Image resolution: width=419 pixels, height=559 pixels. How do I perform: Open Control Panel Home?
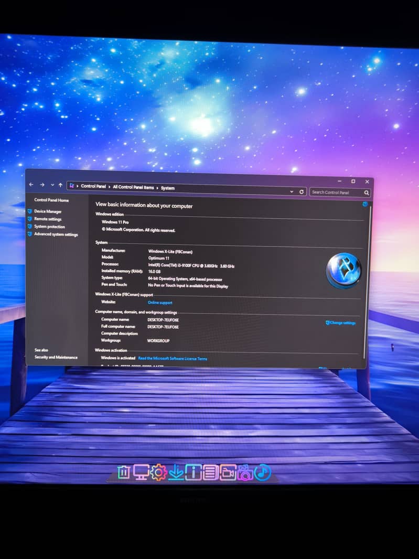click(x=51, y=200)
